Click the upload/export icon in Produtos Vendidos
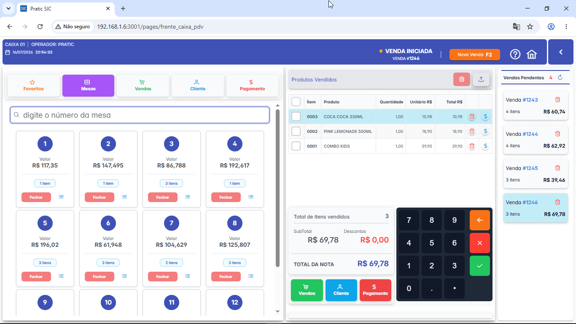Viewport: 576px width, 324px height. point(481,79)
